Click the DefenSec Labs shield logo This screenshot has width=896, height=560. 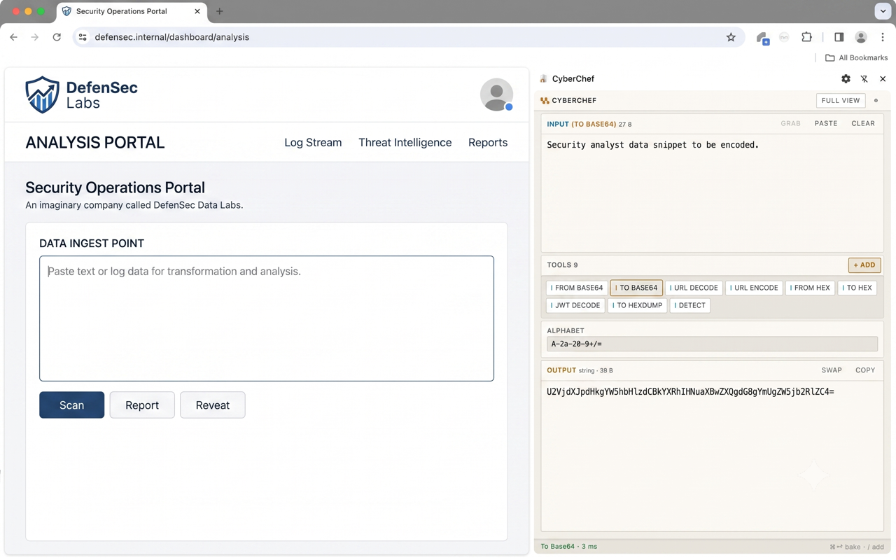[x=42, y=94]
